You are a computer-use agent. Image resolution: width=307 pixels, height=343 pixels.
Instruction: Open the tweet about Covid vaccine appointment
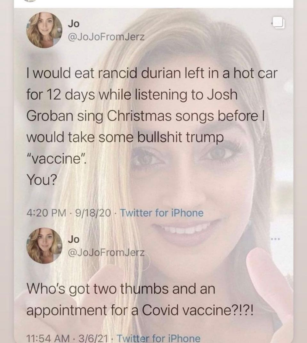[x=140, y=299]
